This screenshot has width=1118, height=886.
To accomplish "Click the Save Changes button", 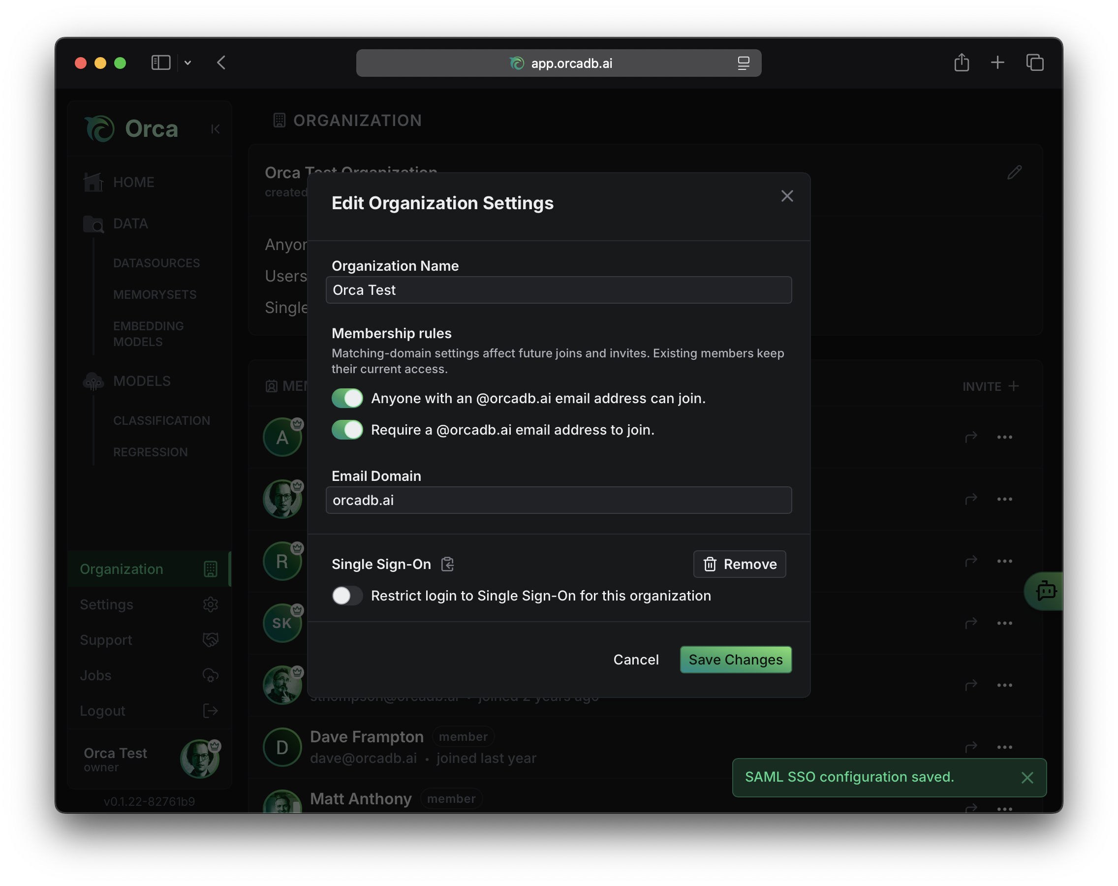I will point(735,659).
